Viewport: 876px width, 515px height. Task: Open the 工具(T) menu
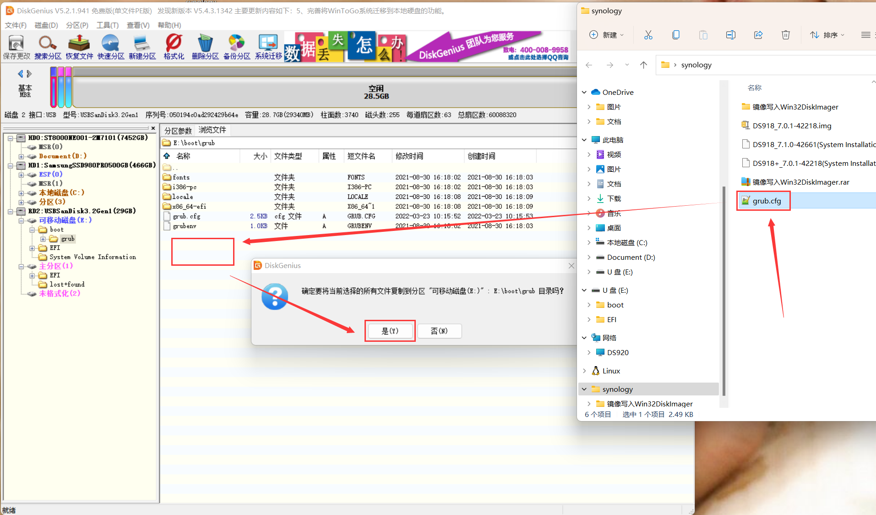click(107, 25)
